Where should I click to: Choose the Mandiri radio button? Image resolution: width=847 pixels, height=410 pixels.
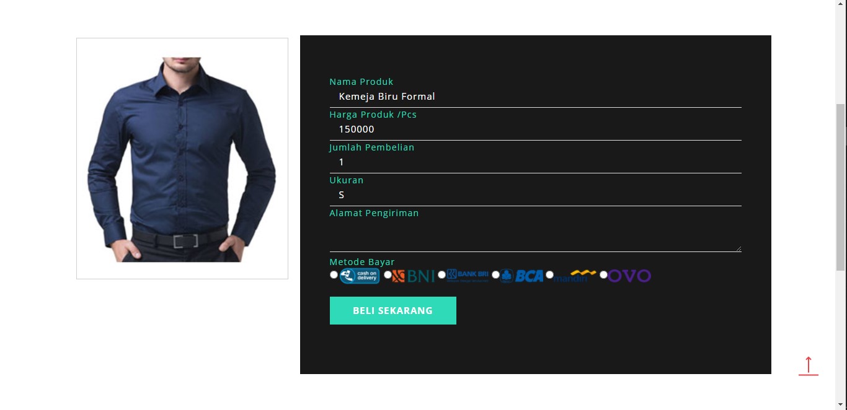pos(549,274)
